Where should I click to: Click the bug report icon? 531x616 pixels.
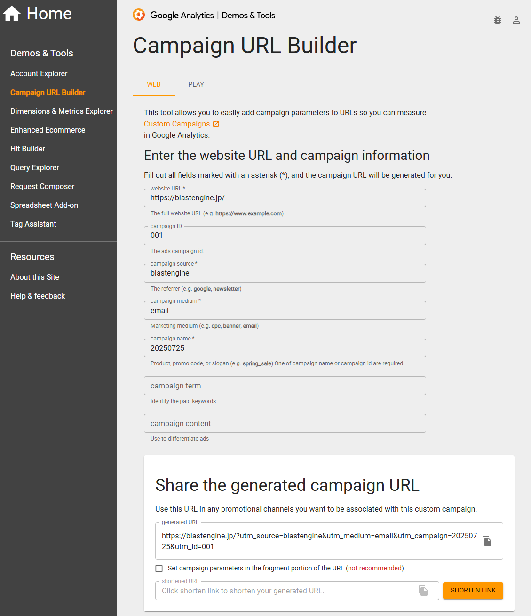point(498,20)
